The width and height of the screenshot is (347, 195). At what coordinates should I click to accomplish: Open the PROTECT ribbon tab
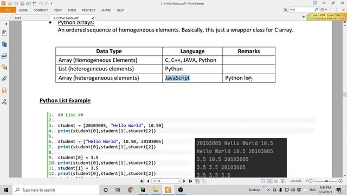pyautogui.click(x=89, y=10)
